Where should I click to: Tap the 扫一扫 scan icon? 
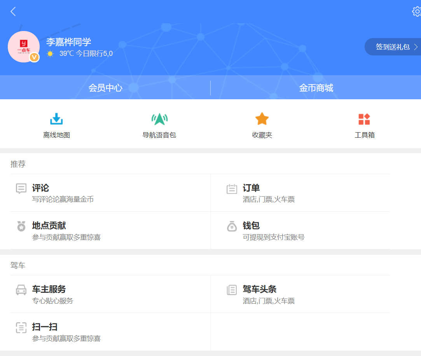(x=21, y=328)
